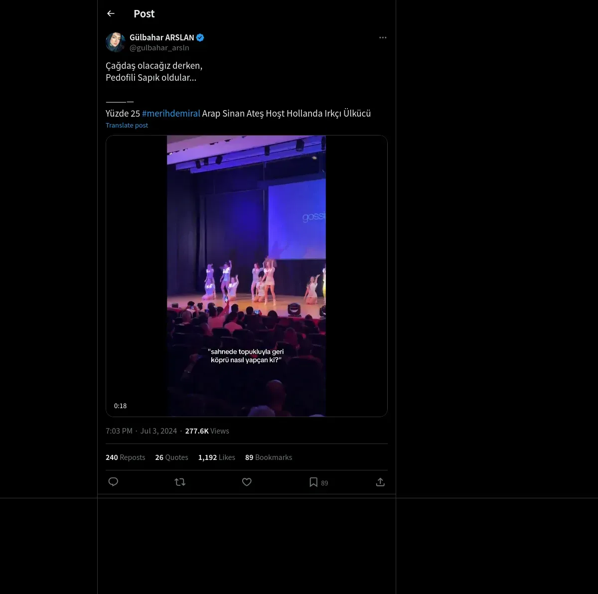Click the reply speech bubble icon

pos(113,482)
